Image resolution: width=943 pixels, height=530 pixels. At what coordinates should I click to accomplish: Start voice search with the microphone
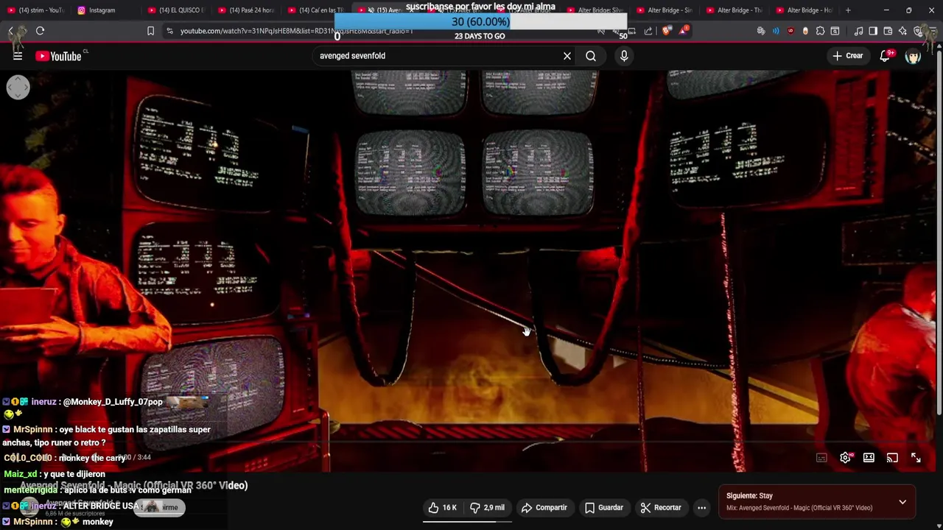[624, 56]
